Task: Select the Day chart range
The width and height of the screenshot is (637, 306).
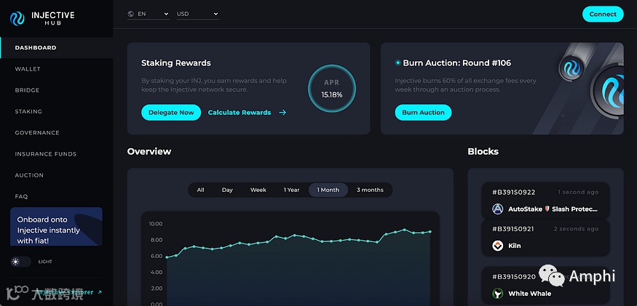Action: pos(227,190)
